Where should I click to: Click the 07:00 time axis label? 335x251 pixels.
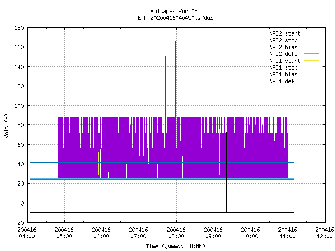(138, 236)
